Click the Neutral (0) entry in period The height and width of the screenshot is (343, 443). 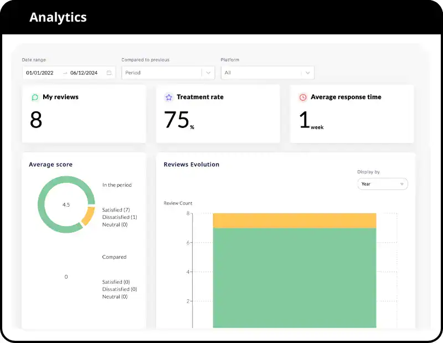click(x=115, y=224)
